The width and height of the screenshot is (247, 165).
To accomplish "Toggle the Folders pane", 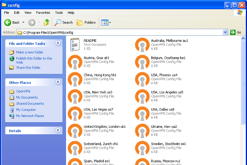I will [86, 23].
